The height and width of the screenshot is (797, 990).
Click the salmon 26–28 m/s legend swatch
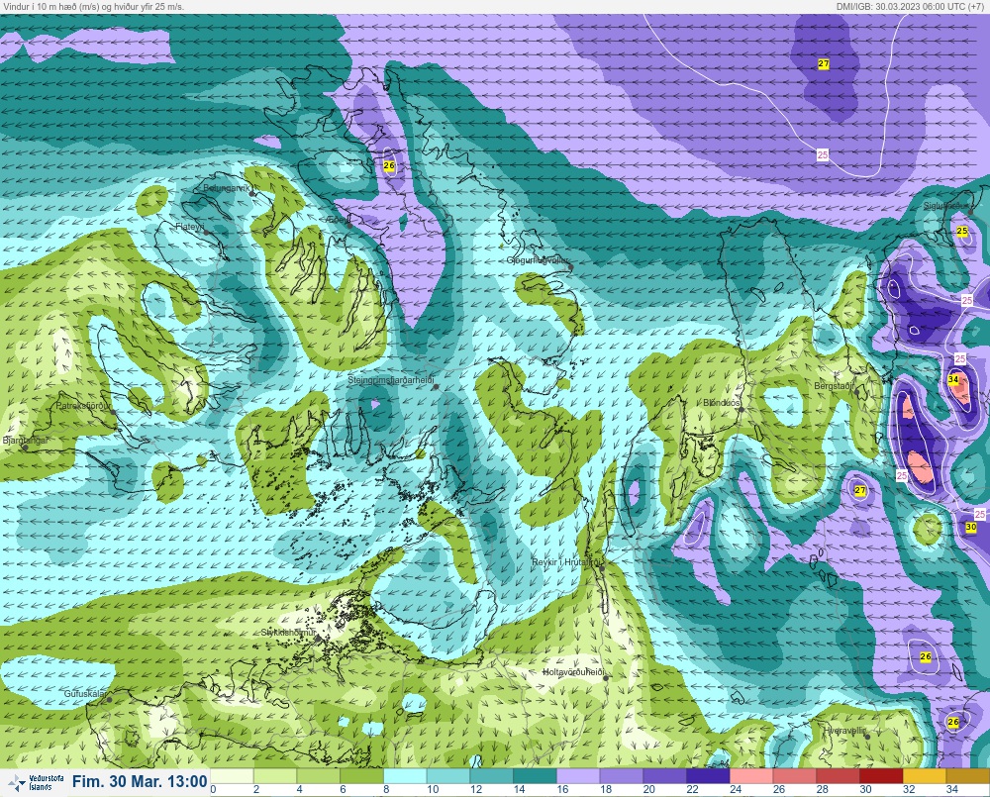pos(794,776)
